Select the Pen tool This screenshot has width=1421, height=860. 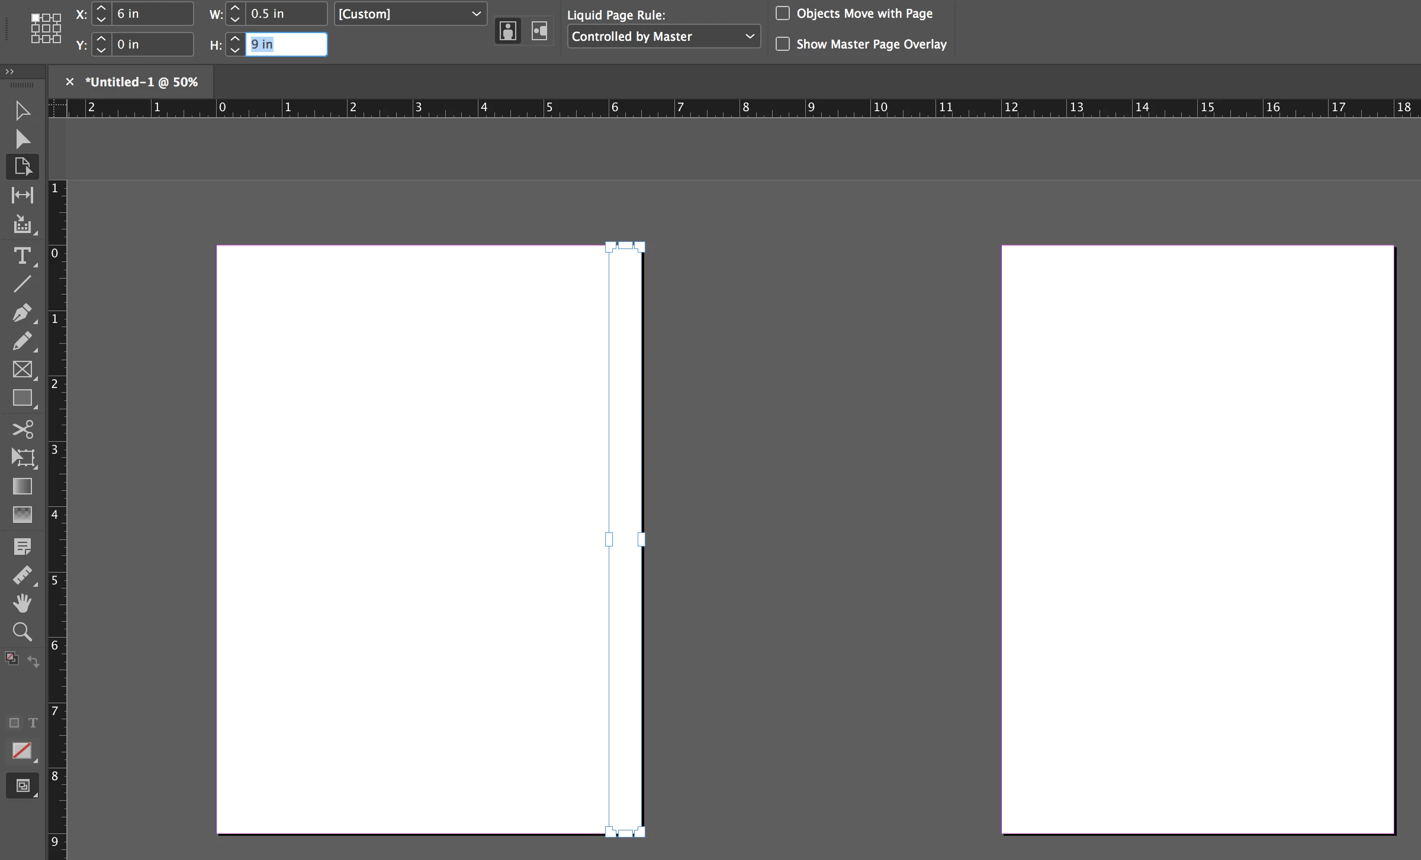pyautogui.click(x=22, y=312)
